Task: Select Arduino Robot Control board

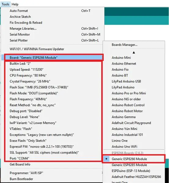Action: [x=134, y=105]
